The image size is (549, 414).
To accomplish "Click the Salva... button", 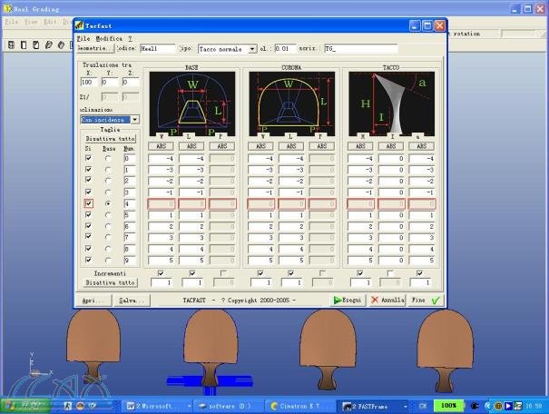I will [130, 300].
